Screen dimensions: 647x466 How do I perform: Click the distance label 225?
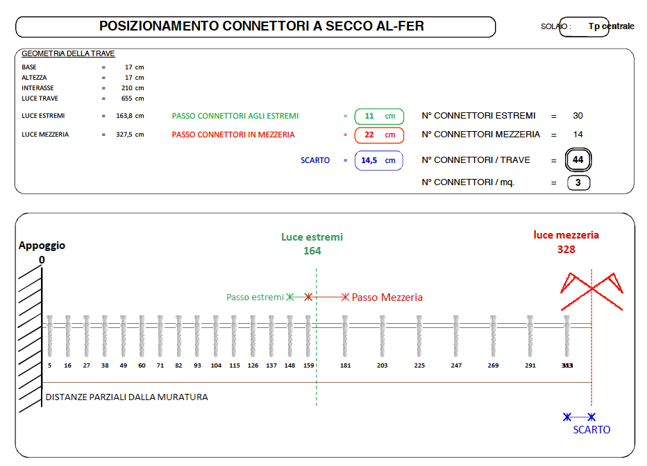[419, 365]
